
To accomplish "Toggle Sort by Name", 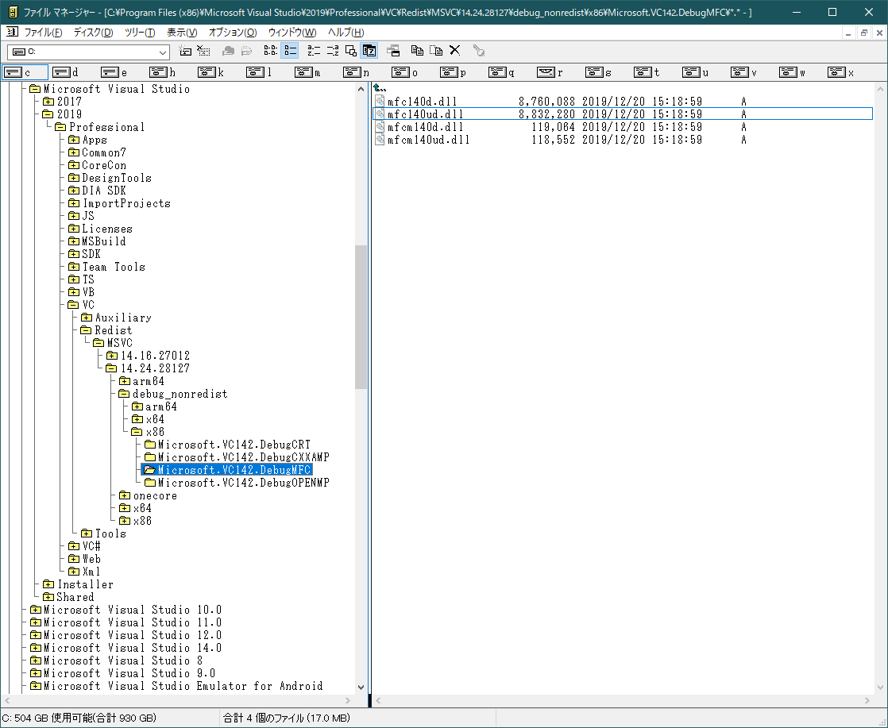I will coord(314,51).
